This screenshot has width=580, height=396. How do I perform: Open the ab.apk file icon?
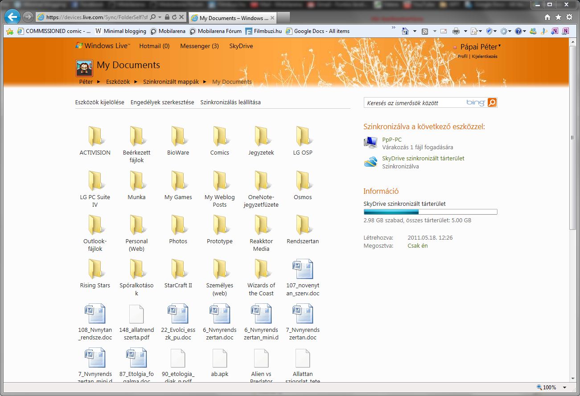220,358
